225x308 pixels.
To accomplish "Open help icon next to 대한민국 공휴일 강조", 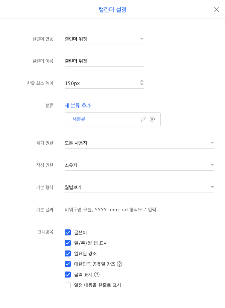I will [x=120, y=264].
